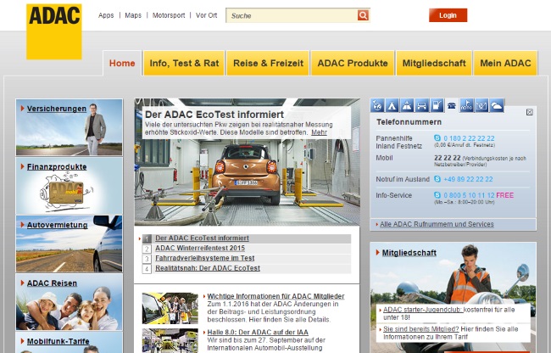Click Mehr link in EcoTest teaser
The image size is (551, 353).
pos(319,132)
